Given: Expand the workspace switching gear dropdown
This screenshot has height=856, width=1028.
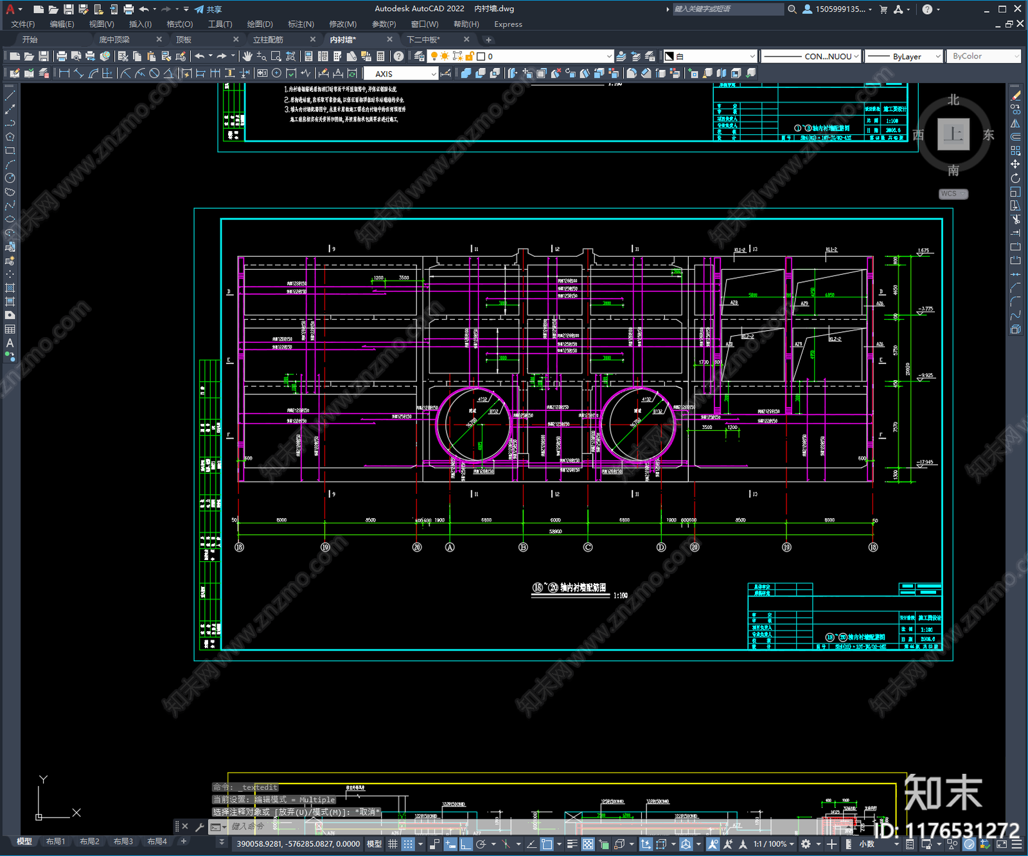Looking at the screenshot, I should 819,844.
